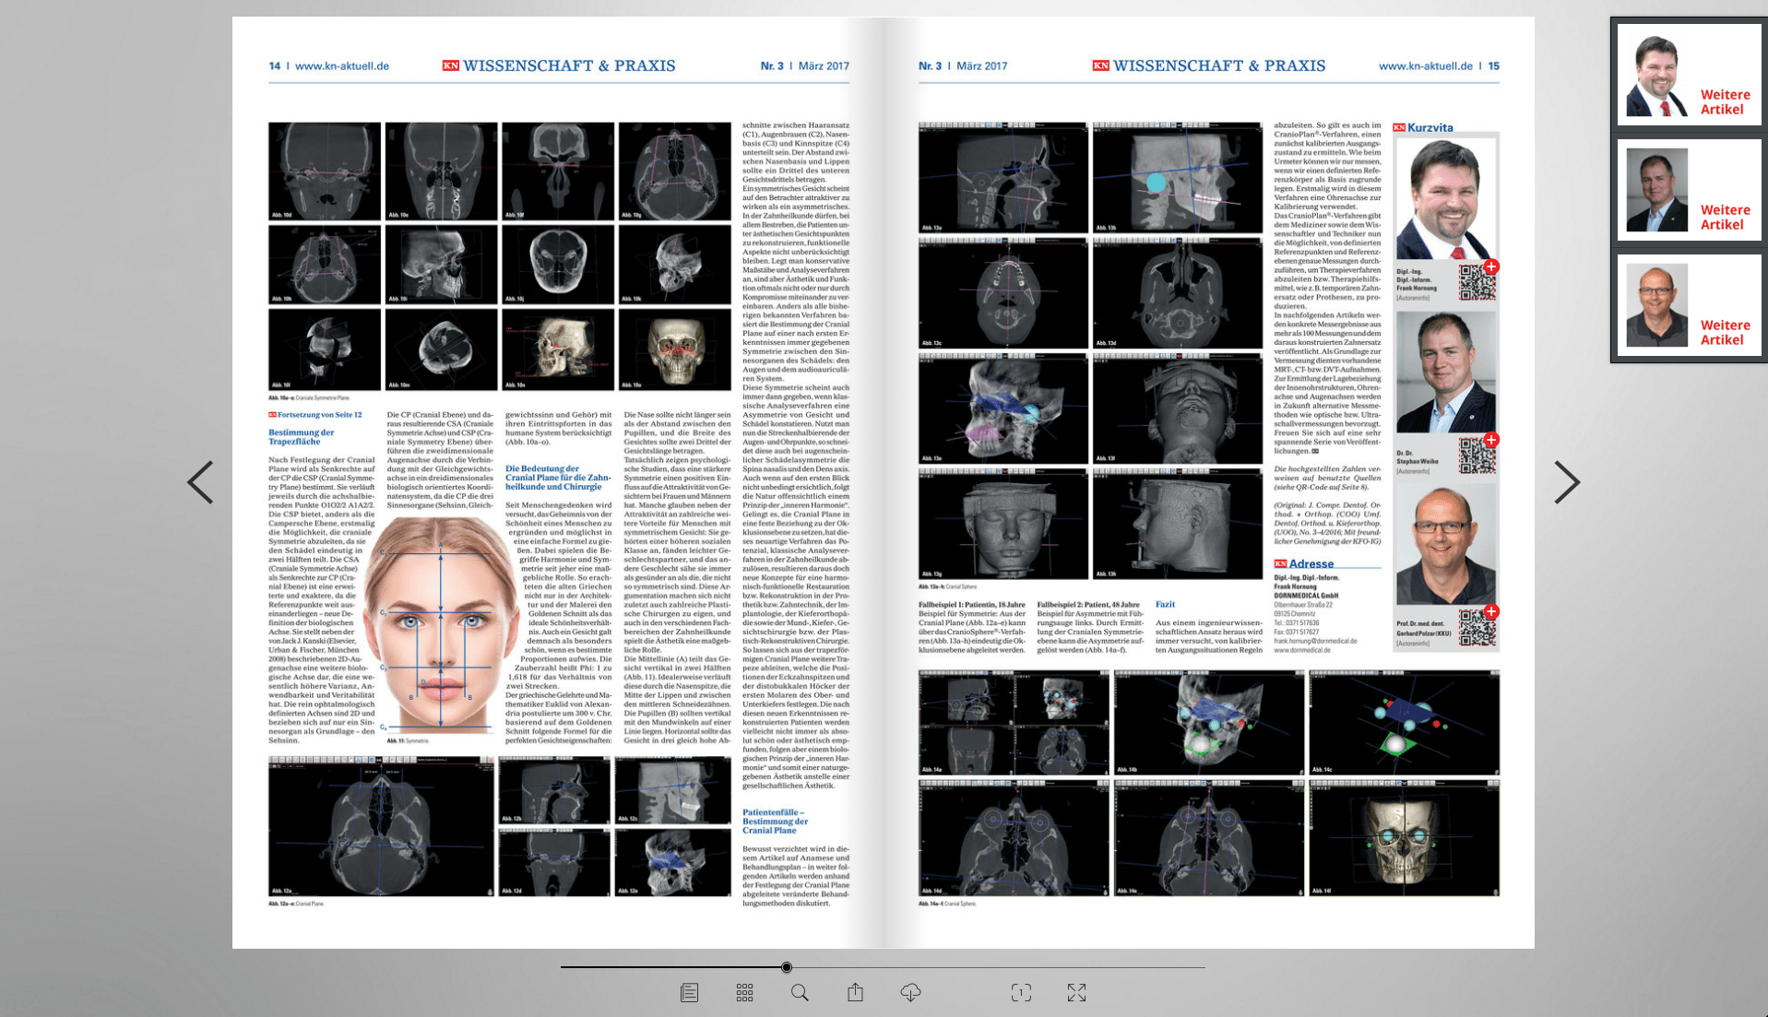Viewport: 1768px width, 1017px height.
Task: Click www.kn-aktuell.de link on page 14 header
Action: pos(341,66)
